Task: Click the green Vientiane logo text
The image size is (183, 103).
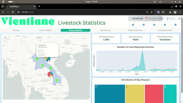Action: [28, 21]
